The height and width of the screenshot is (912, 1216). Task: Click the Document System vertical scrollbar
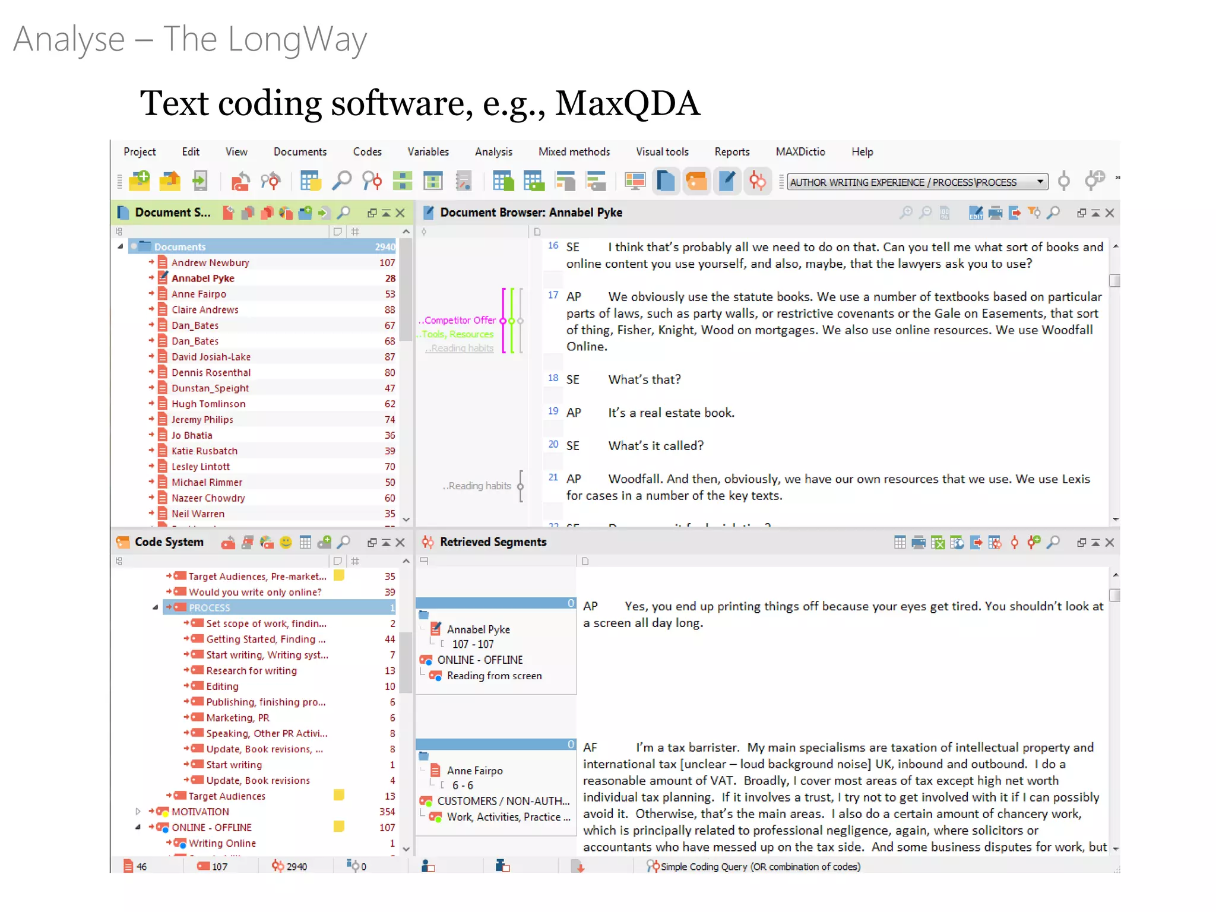coord(406,290)
